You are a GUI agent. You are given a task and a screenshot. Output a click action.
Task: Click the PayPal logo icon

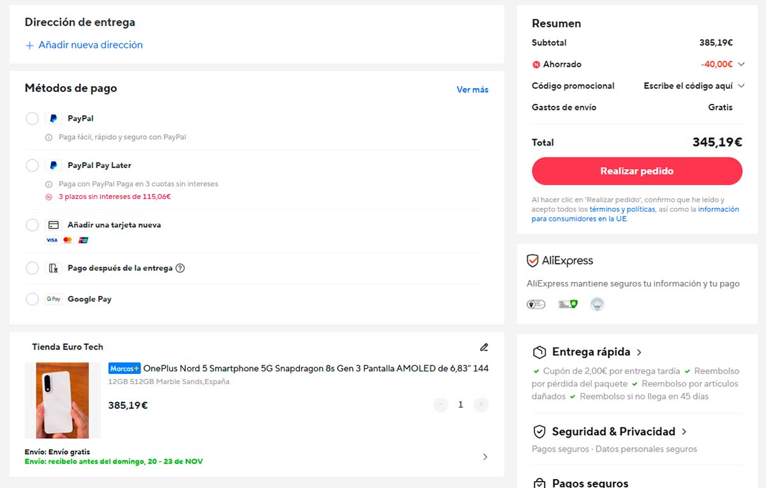click(53, 118)
